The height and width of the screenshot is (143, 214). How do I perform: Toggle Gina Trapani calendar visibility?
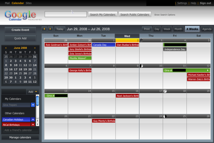tap(16, 105)
